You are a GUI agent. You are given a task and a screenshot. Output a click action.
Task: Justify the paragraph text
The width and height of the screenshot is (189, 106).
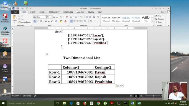point(81,21)
